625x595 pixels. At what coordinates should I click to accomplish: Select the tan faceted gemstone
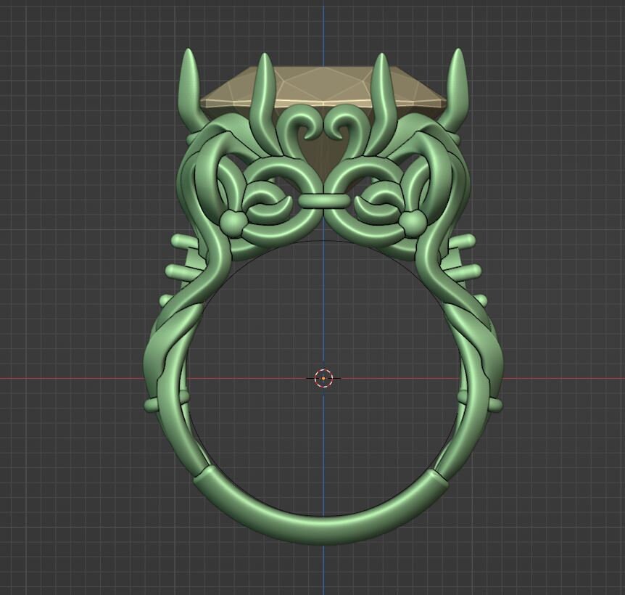click(x=323, y=86)
